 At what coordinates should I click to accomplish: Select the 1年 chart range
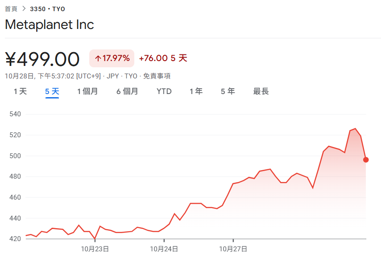coord(196,91)
